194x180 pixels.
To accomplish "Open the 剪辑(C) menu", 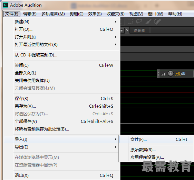I will 77,14.
